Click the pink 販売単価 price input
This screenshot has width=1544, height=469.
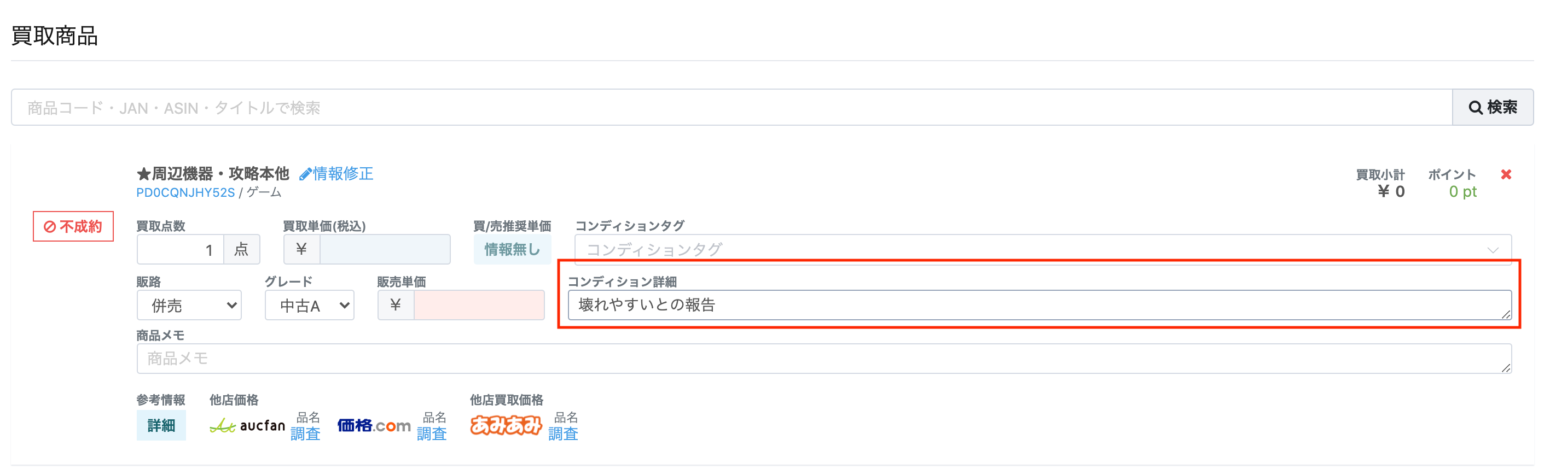coord(479,306)
